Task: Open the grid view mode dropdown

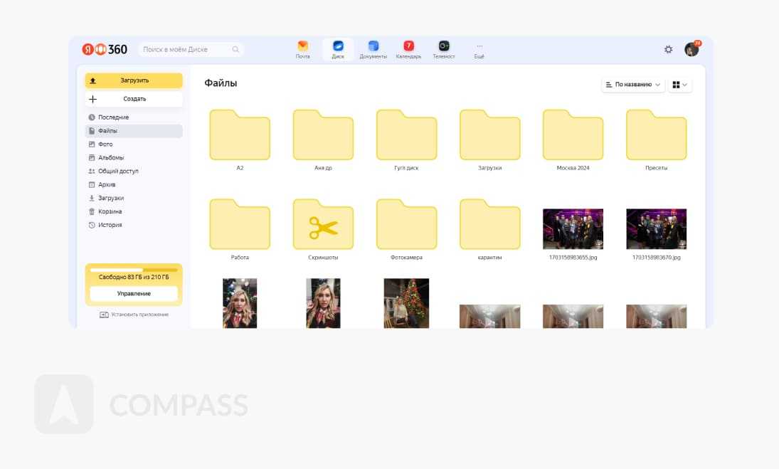Action: pos(679,85)
